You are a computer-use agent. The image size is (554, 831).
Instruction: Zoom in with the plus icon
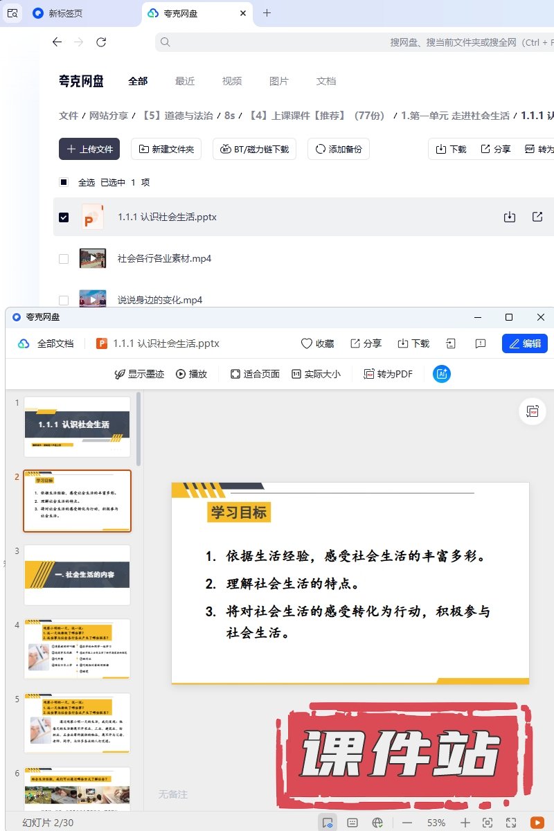click(465, 823)
